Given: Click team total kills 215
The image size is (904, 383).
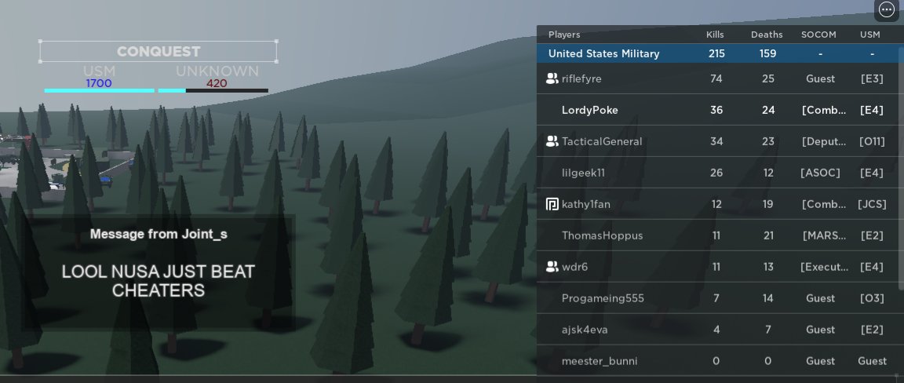Looking at the screenshot, I should [x=716, y=53].
